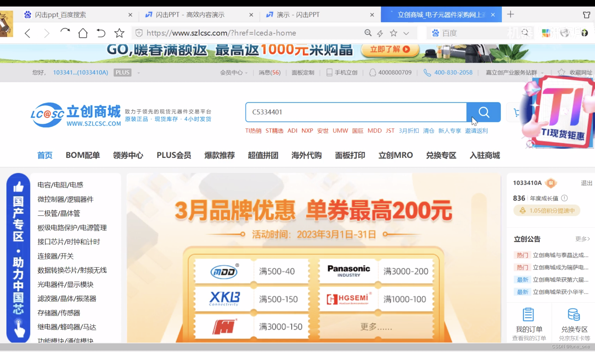The height and width of the screenshot is (352, 595).
Task: Reload the page with refresh icon
Action: [x=65, y=32]
